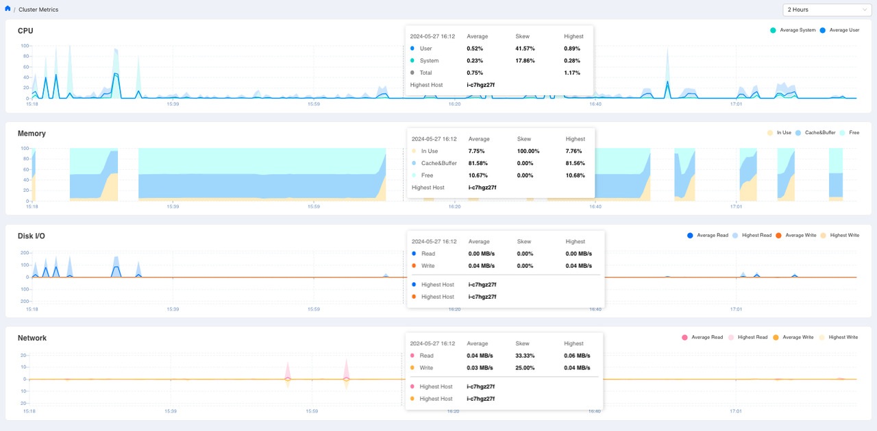Click Highest Write dot in Disk I/O legend
The width and height of the screenshot is (877, 431).
tap(823, 236)
